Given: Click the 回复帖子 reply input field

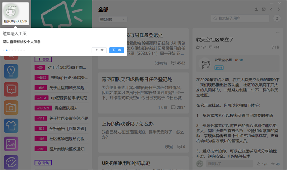Looking at the screenshot, I should click(230, 164).
